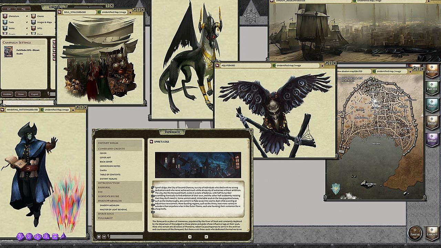The height and width of the screenshot is (248, 441).
Task: Go to next page in Reference window
Action: pos(206,237)
